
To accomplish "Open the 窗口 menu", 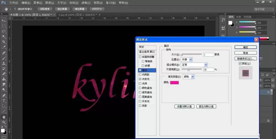I will point(111,3).
